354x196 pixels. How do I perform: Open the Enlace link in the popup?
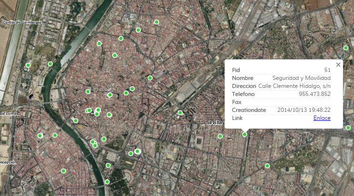pos(322,118)
